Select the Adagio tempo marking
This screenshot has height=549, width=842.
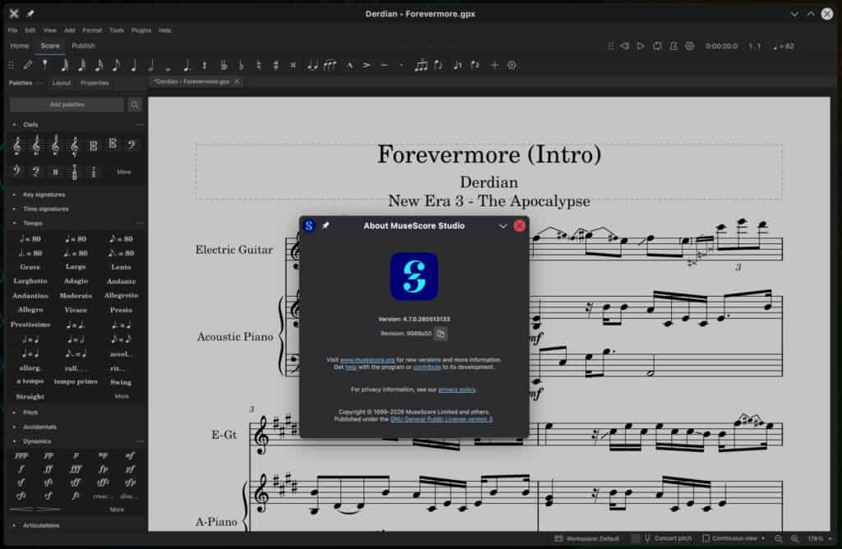[x=76, y=281]
